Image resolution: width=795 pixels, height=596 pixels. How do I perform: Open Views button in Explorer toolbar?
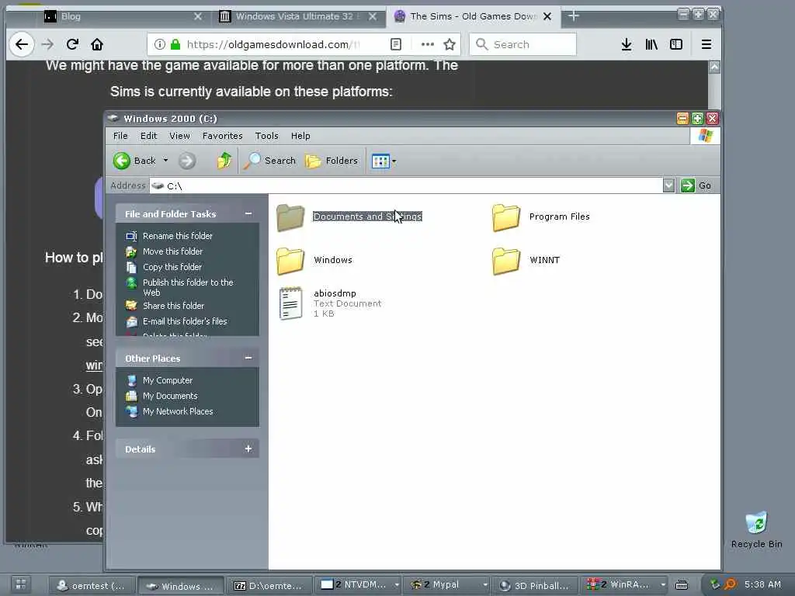[380, 161]
